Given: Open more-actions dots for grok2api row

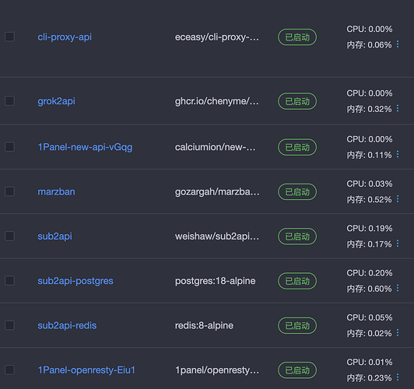Looking at the screenshot, I should click(398, 108).
